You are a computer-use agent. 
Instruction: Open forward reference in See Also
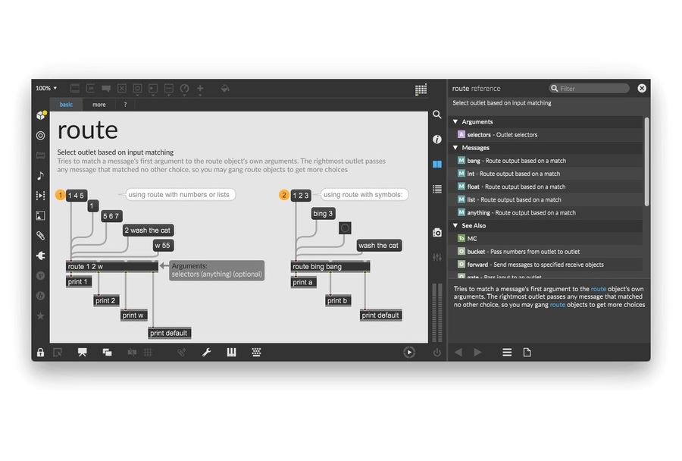coord(546,265)
